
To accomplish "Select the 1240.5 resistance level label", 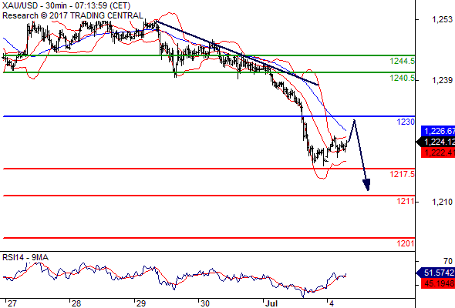I will coord(403,79).
